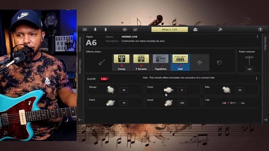Click the eject-style icon beside device label
This screenshot has width=269, height=151.
195,29
